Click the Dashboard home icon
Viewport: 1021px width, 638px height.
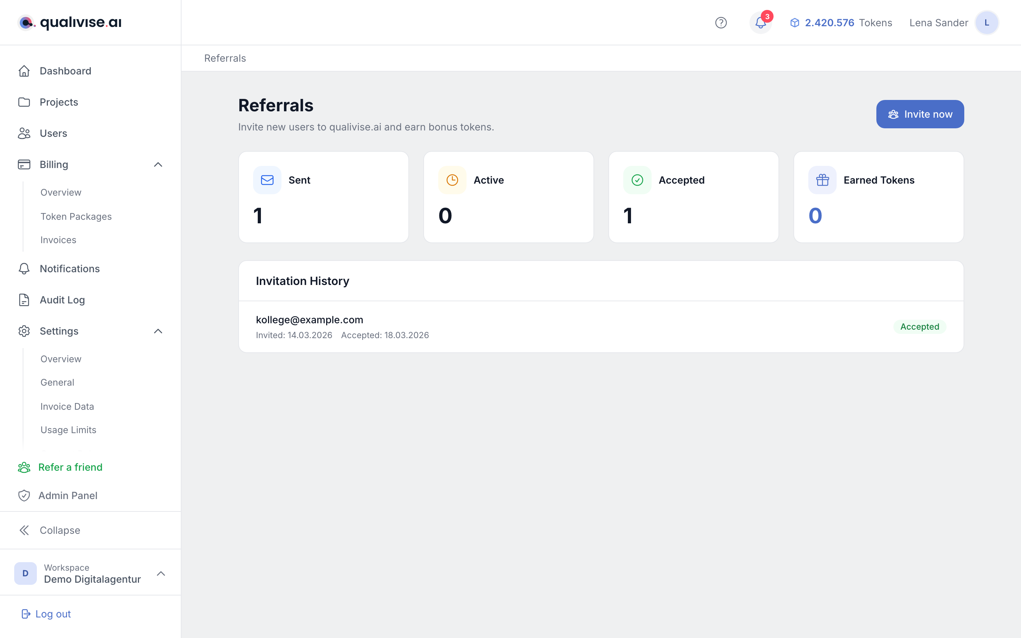(x=24, y=71)
